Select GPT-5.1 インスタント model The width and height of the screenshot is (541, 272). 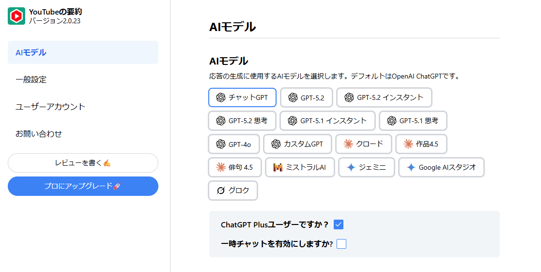(x=327, y=121)
